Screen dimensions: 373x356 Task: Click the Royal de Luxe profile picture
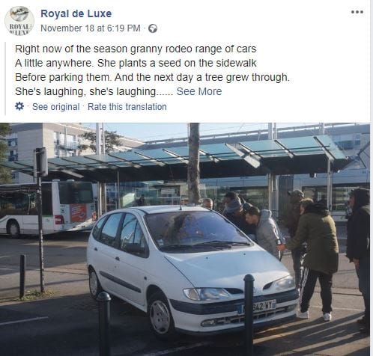19,21
